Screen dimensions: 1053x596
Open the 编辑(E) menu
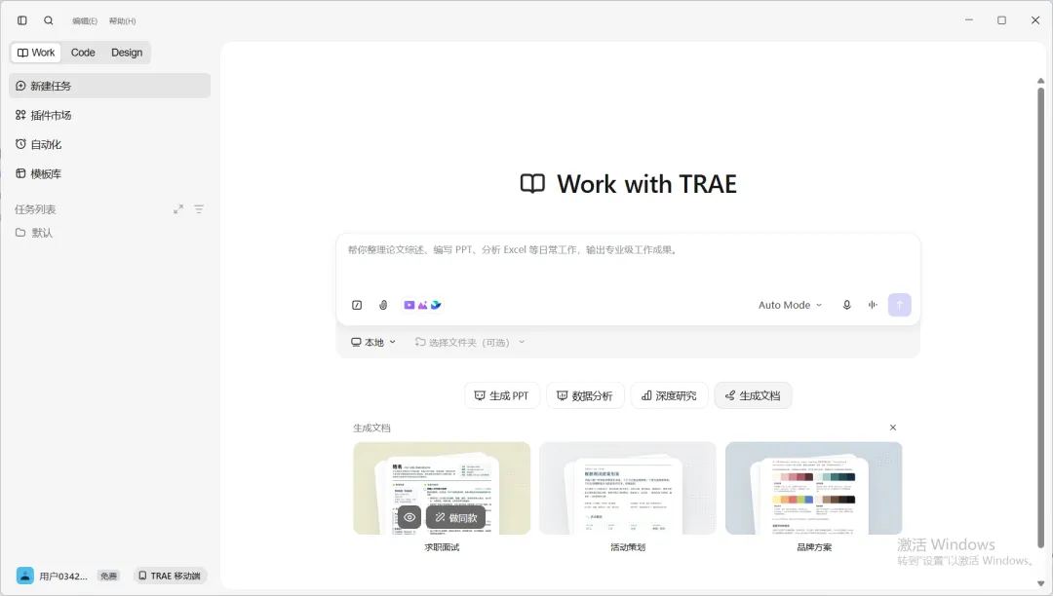coord(85,21)
